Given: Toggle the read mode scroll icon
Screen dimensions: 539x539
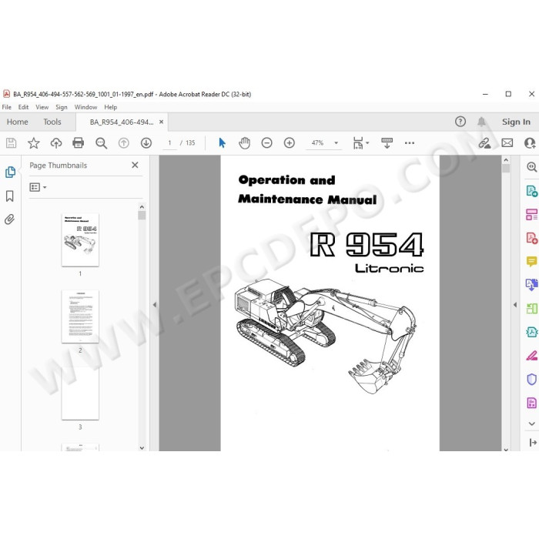Looking at the screenshot, I should point(387,142).
